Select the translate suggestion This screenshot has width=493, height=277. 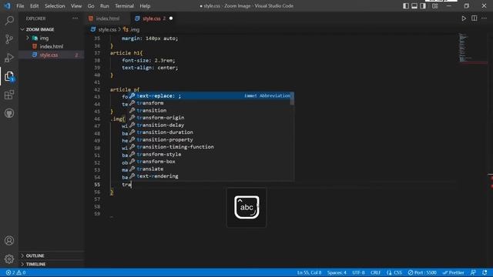click(210, 169)
